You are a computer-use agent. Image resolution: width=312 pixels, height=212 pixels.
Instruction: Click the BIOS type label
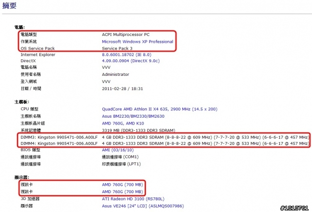pyautogui.click(x=30, y=150)
